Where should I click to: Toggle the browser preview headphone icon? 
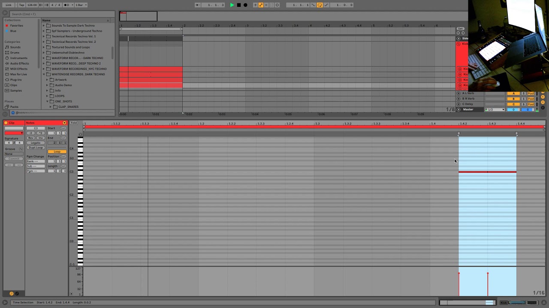(13, 113)
